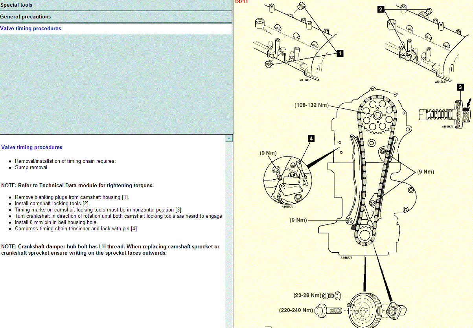473x328 pixels.
Task: Click the Valve timing procedures heading in text
Action: click(32, 148)
